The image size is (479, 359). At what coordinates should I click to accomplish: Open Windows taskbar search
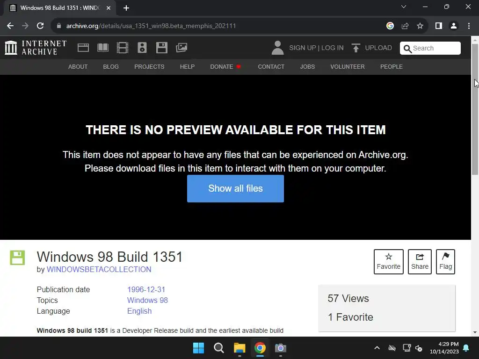(x=219, y=348)
